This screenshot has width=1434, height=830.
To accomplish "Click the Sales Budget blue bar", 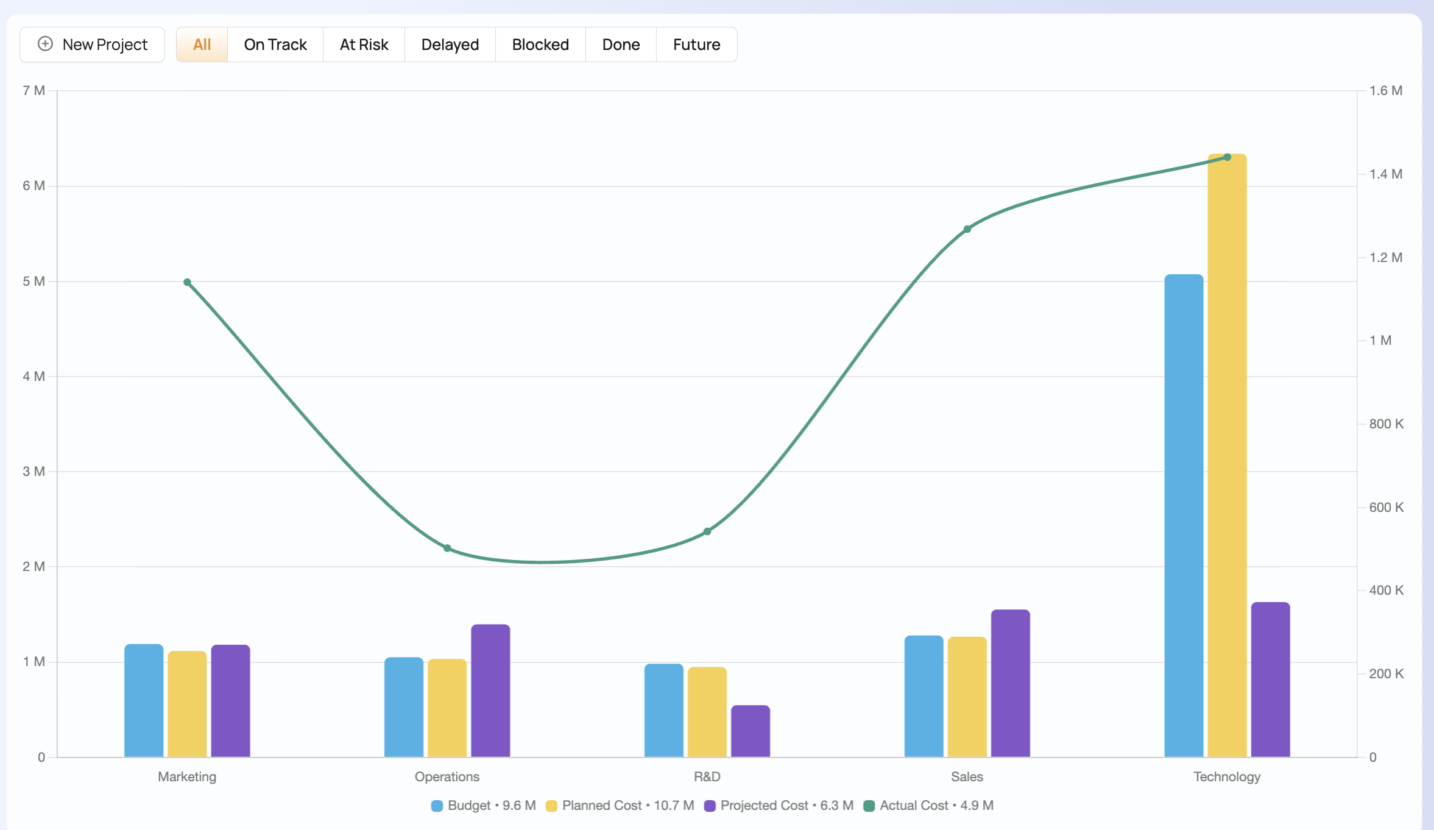I will pyautogui.click(x=924, y=697).
